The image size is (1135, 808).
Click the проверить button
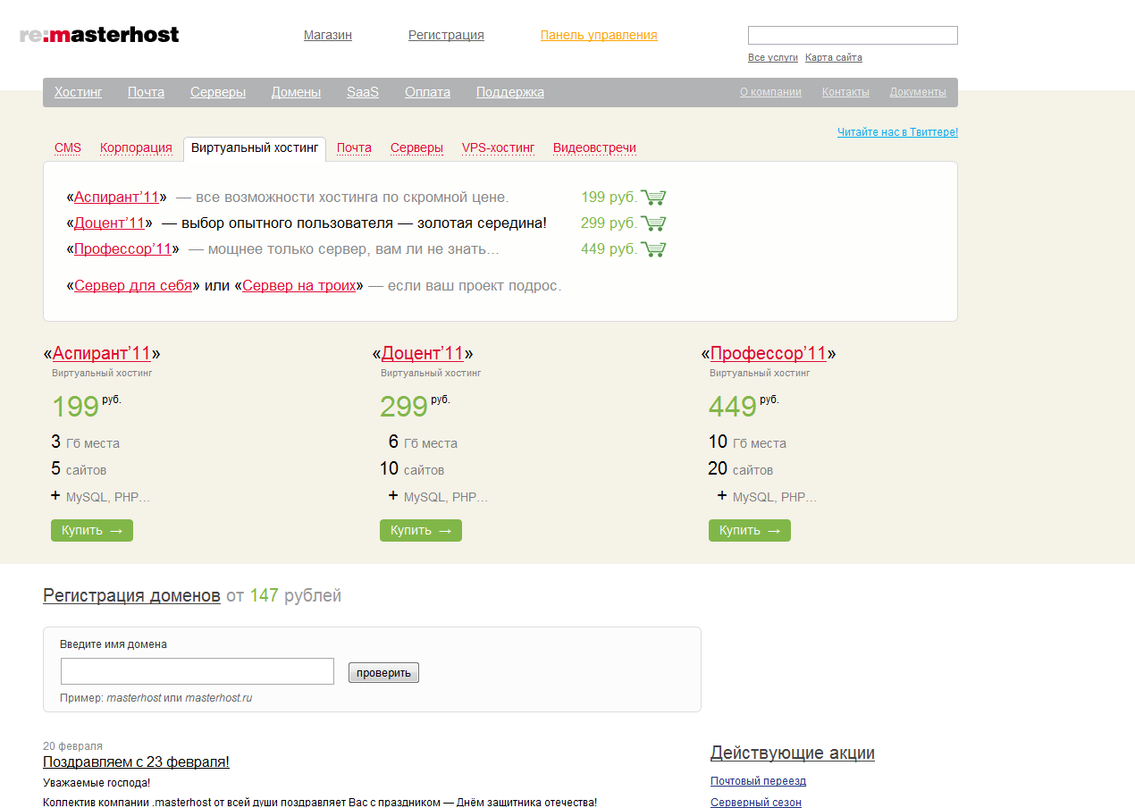point(383,672)
